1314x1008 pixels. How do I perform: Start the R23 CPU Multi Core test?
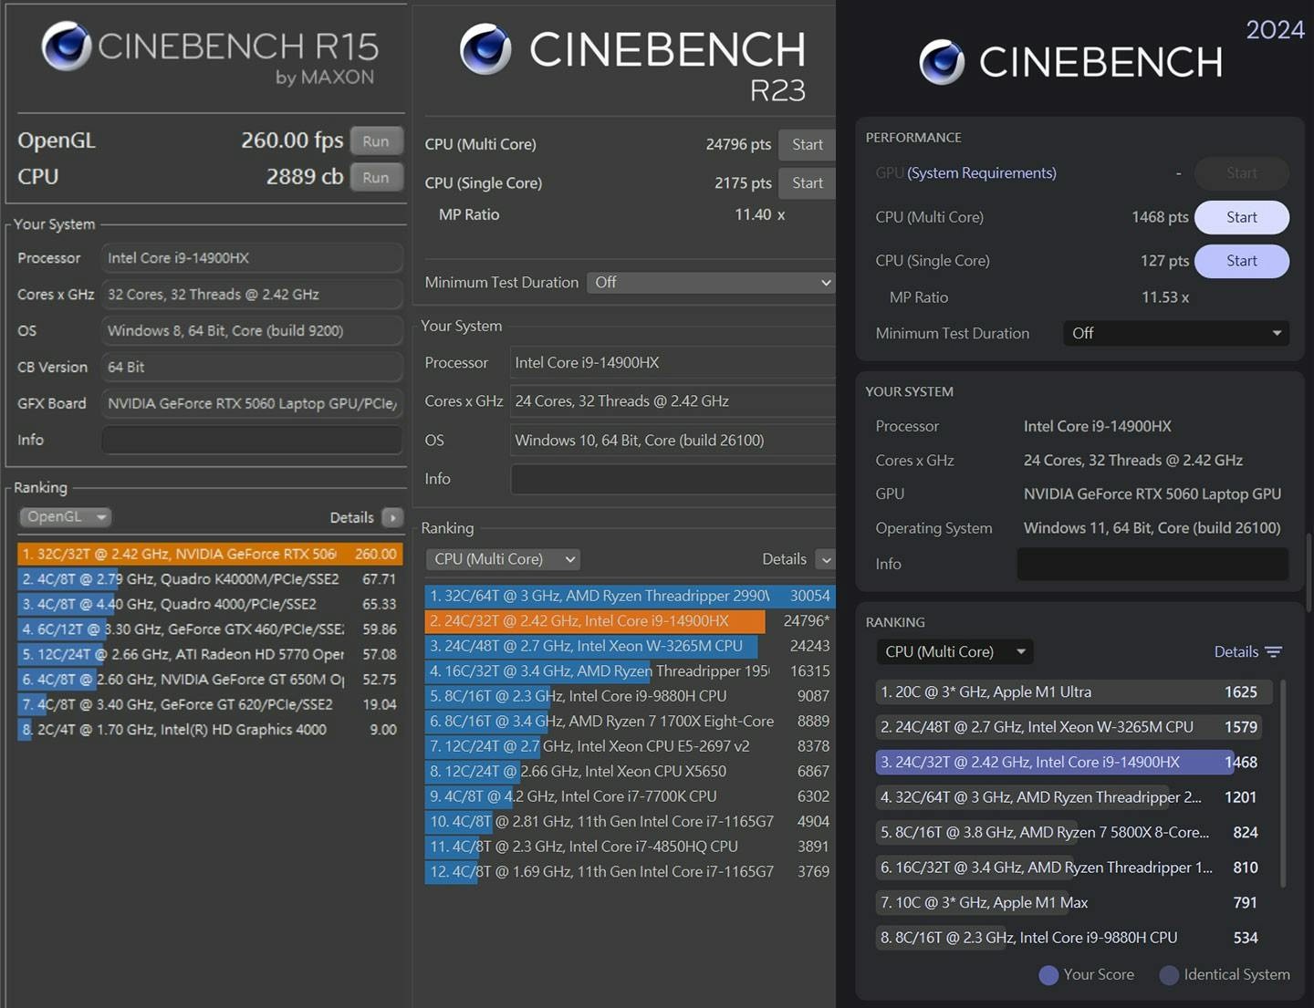pyautogui.click(x=807, y=144)
